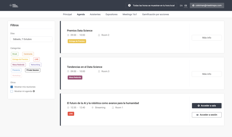Click the Acceder a sala button

pyautogui.click(x=207, y=106)
